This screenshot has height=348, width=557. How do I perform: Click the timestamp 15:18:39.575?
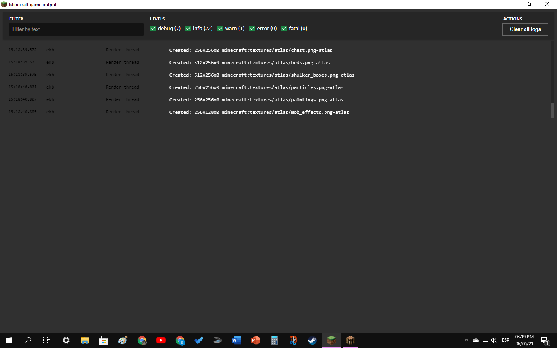(22, 75)
